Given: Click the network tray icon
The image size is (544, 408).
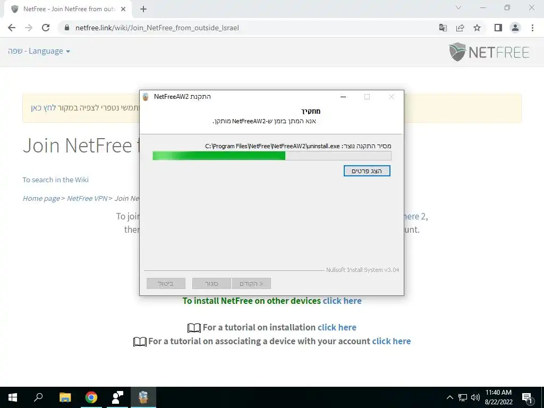Looking at the screenshot, I should pos(463,397).
